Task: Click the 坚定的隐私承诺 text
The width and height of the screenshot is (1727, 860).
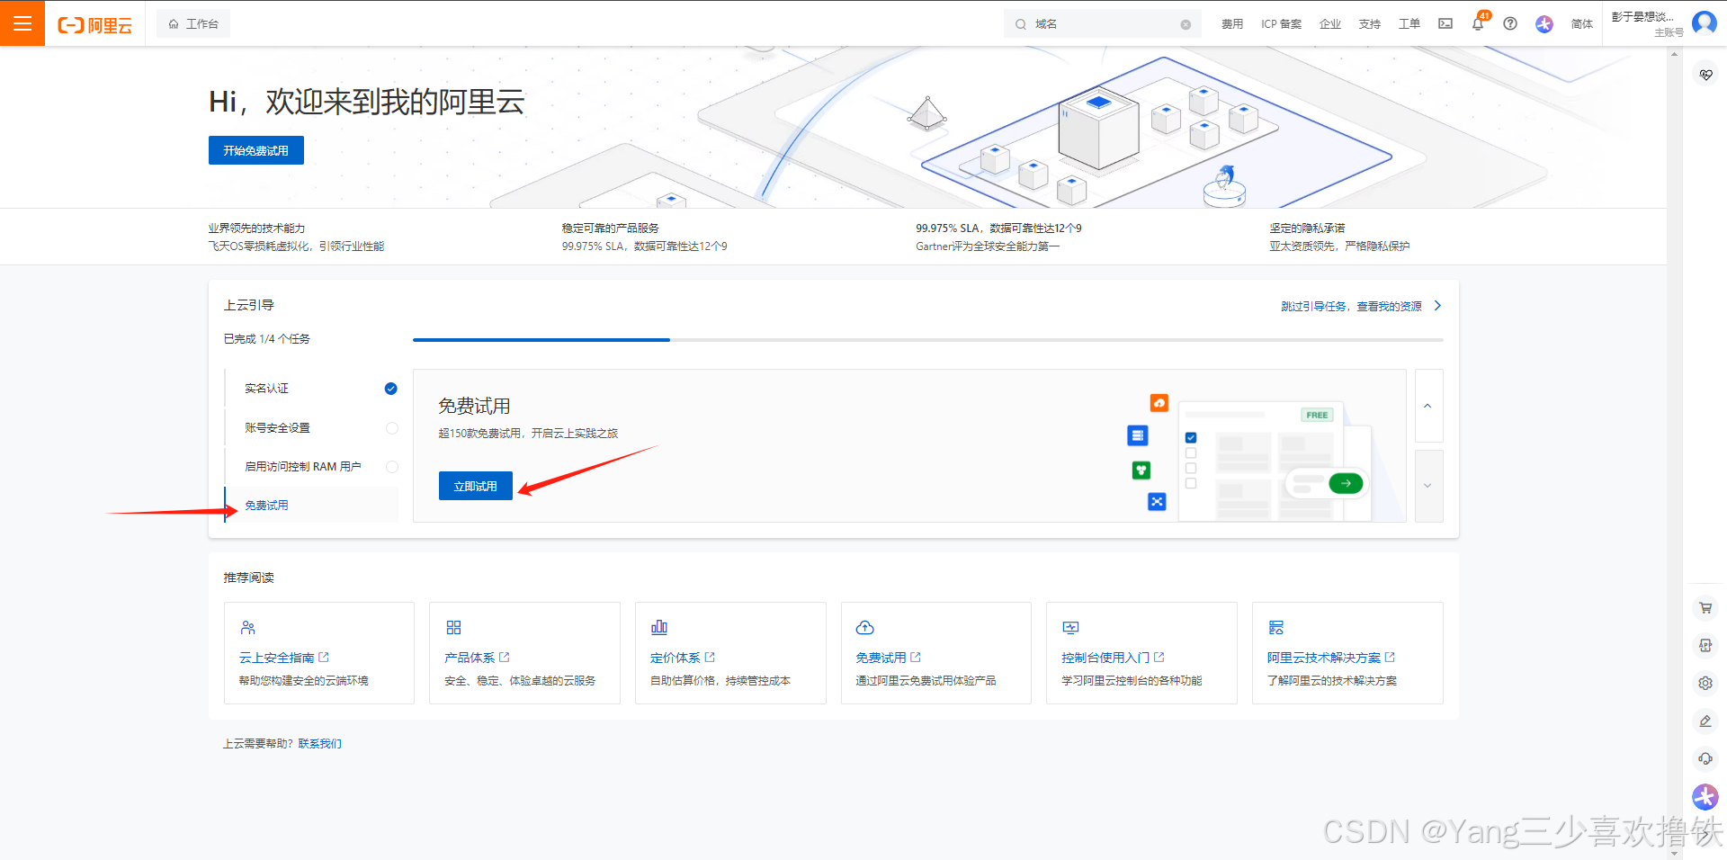Action: pyautogui.click(x=1307, y=228)
